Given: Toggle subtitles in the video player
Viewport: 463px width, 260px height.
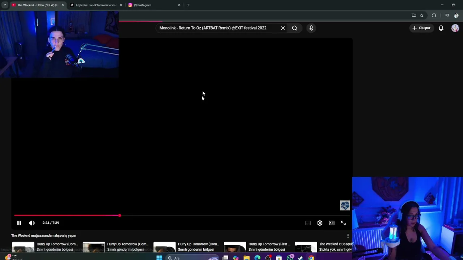Looking at the screenshot, I should pyautogui.click(x=308, y=223).
